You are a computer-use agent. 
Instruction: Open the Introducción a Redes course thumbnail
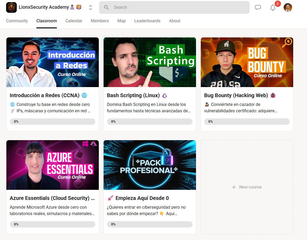[x=53, y=62]
